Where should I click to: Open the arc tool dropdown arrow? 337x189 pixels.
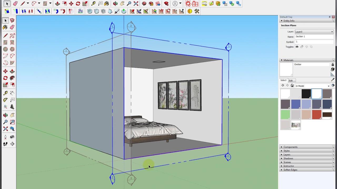(x=39, y=4)
